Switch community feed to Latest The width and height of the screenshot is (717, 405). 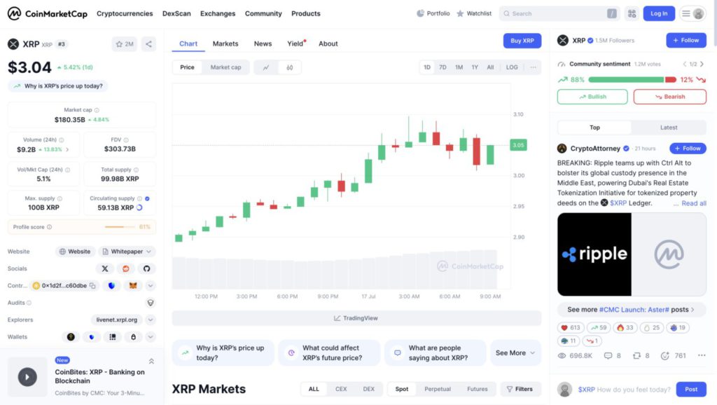[669, 128]
